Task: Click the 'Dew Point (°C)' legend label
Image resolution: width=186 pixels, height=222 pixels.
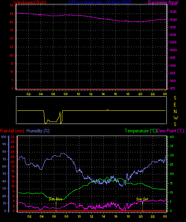Action: [170, 131]
